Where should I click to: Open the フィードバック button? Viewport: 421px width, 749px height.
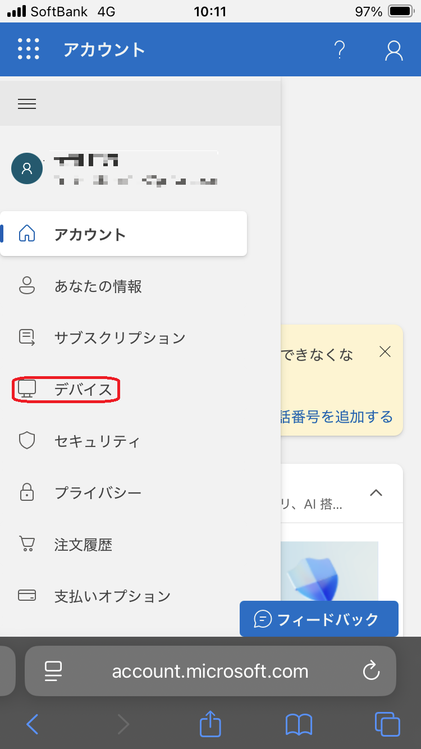coord(319,619)
